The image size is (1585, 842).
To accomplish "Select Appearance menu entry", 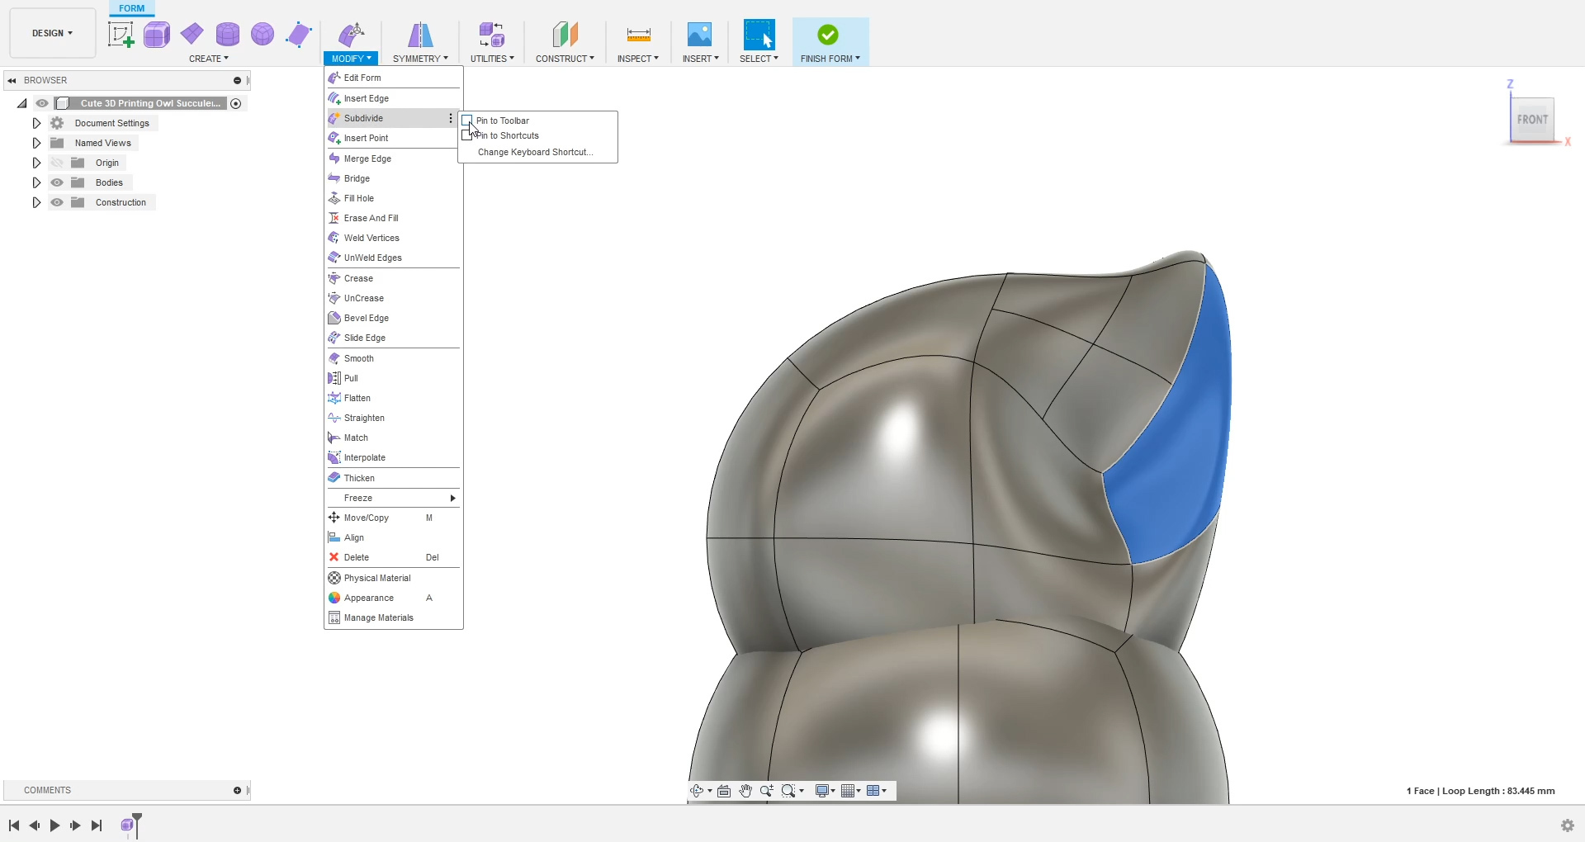I will 394,598.
